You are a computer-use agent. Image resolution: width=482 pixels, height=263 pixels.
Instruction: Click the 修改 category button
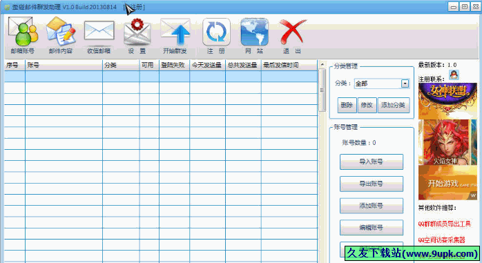pyautogui.click(x=367, y=105)
